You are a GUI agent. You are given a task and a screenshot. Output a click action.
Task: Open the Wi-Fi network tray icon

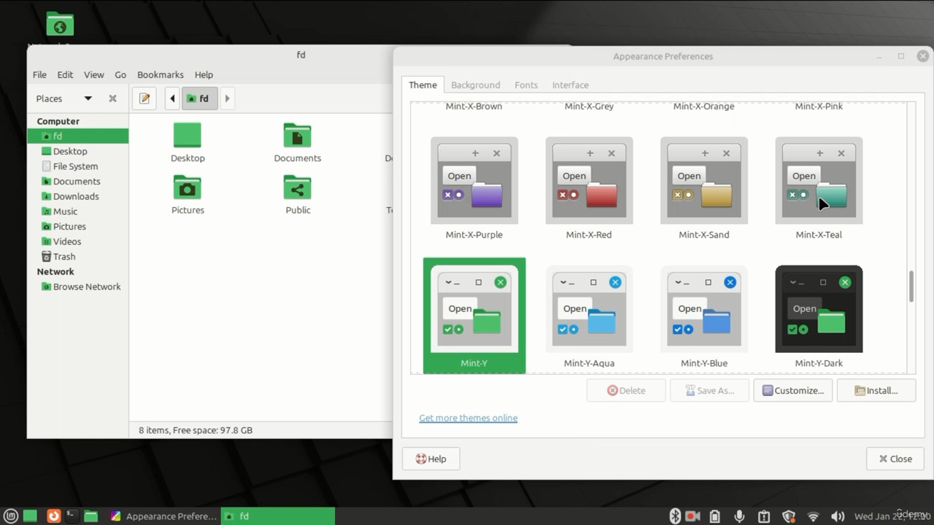pyautogui.click(x=813, y=516)
